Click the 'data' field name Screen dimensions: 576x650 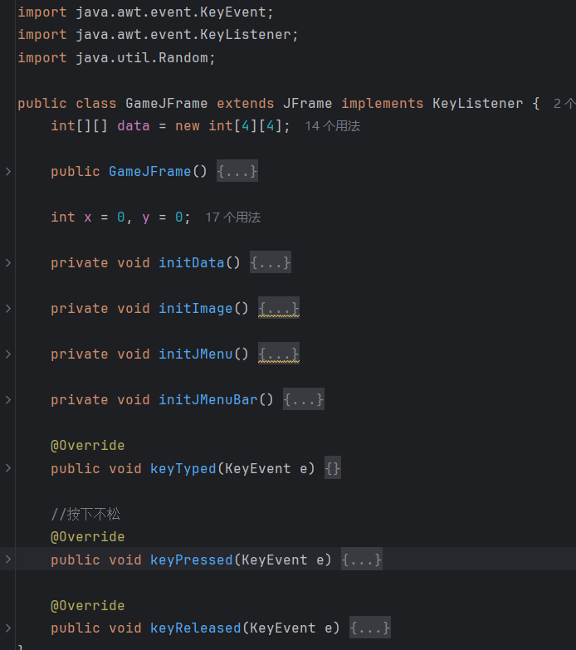pos(134,125)
